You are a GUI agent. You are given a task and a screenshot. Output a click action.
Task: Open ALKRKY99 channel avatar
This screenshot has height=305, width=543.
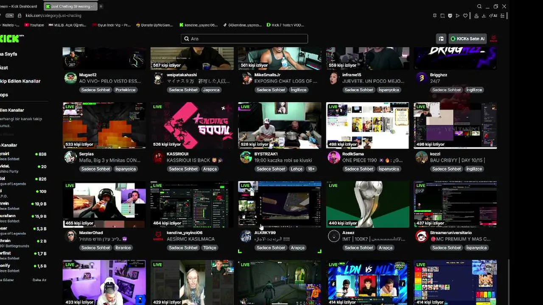(246, 236)
